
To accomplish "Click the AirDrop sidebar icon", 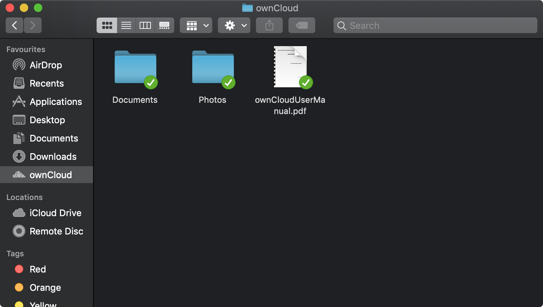I will click(19, 65).
